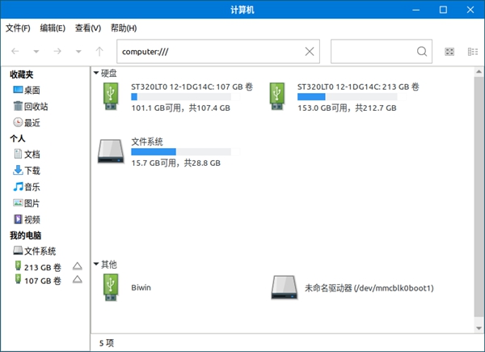
Task: Close the 计算机 window
Action: (x=470, y=10)
